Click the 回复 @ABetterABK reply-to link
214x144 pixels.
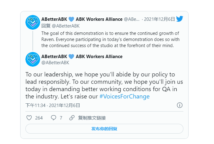pyautogui.click(x=60, y=26)
